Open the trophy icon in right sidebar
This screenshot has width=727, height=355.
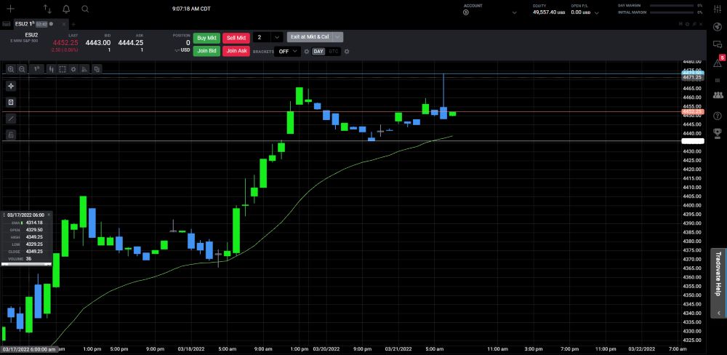pos(718,133)
